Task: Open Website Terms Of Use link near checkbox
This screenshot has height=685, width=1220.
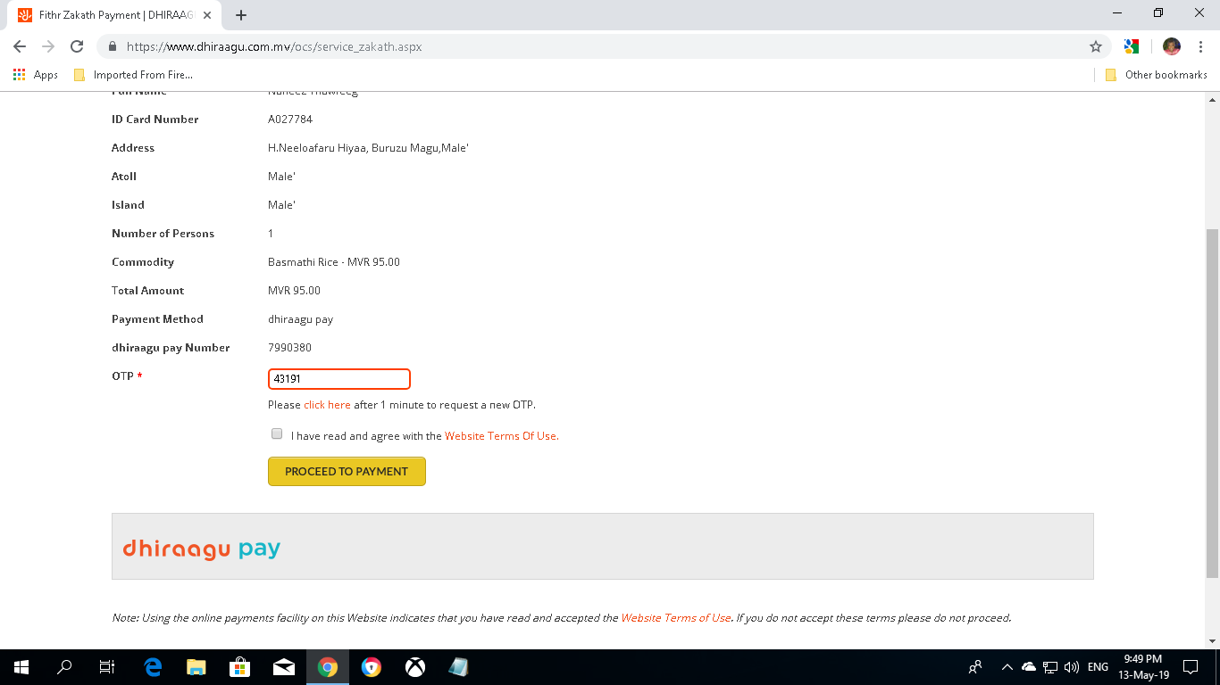Action: [502, 436]
